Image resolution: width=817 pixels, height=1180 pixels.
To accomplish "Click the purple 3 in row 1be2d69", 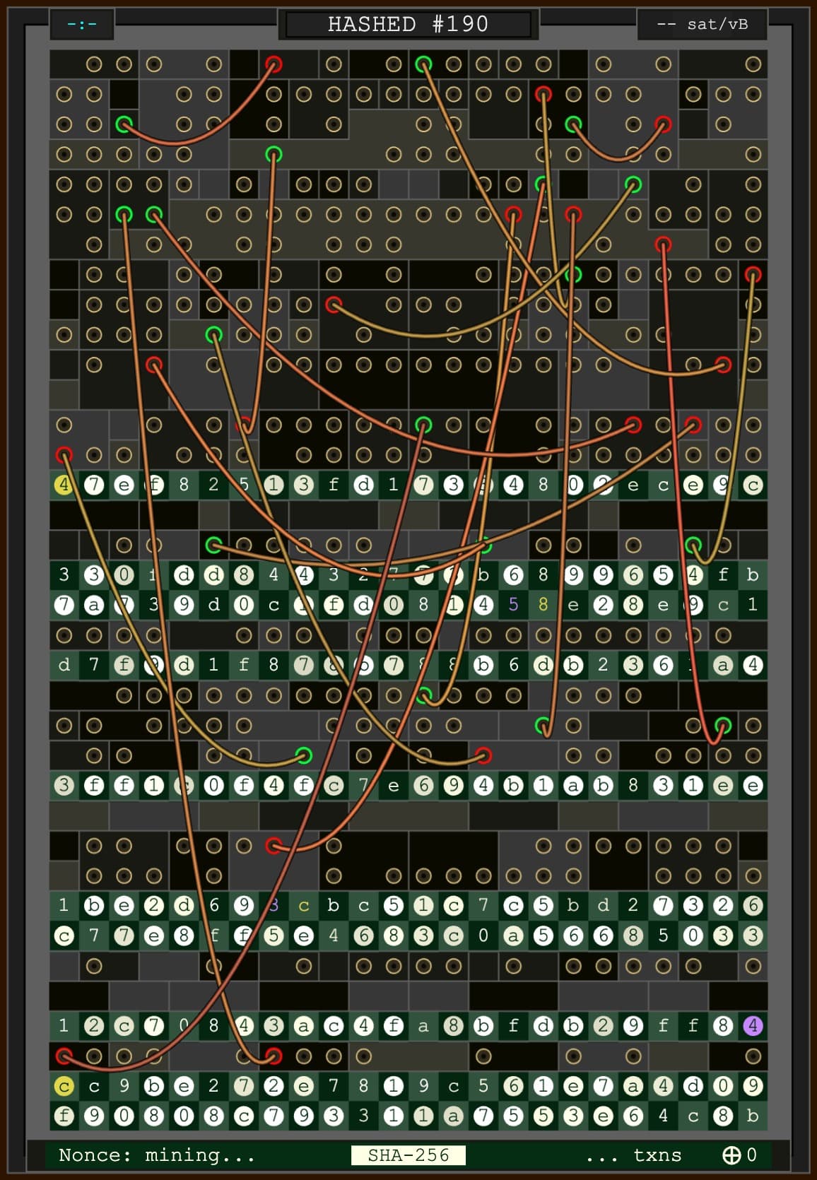I will pos(274,905).
